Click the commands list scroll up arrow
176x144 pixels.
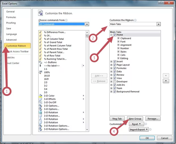pyautogui.click(x=87, y=32)
